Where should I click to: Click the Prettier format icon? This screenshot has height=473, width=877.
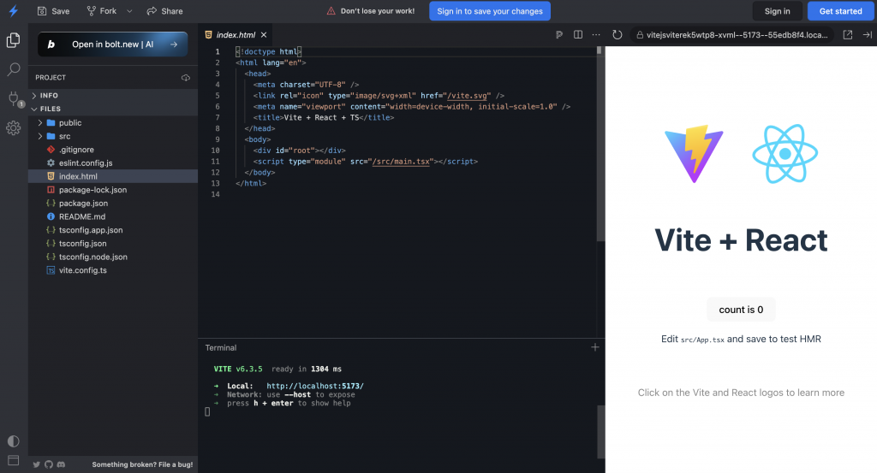(558, 34)
